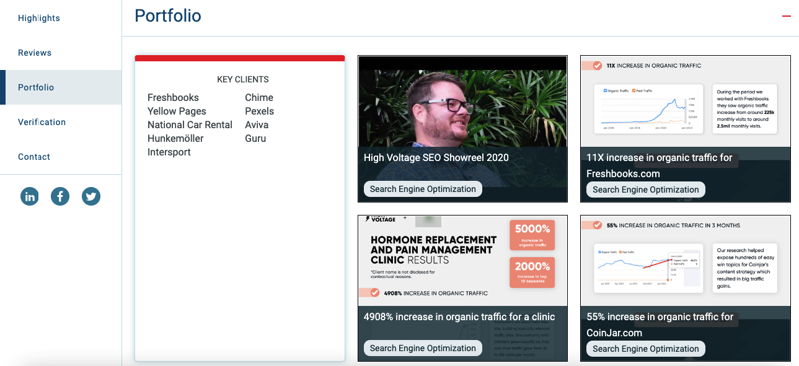
Task: Click the title '11X increase in organic traffic for Freshbooks.com'
Action: tap(659, 165)
